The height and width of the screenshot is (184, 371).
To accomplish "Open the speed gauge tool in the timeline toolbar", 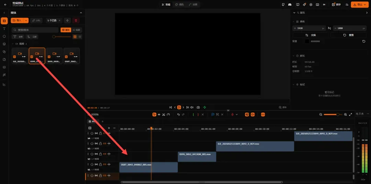I will (x=168, y=114).
